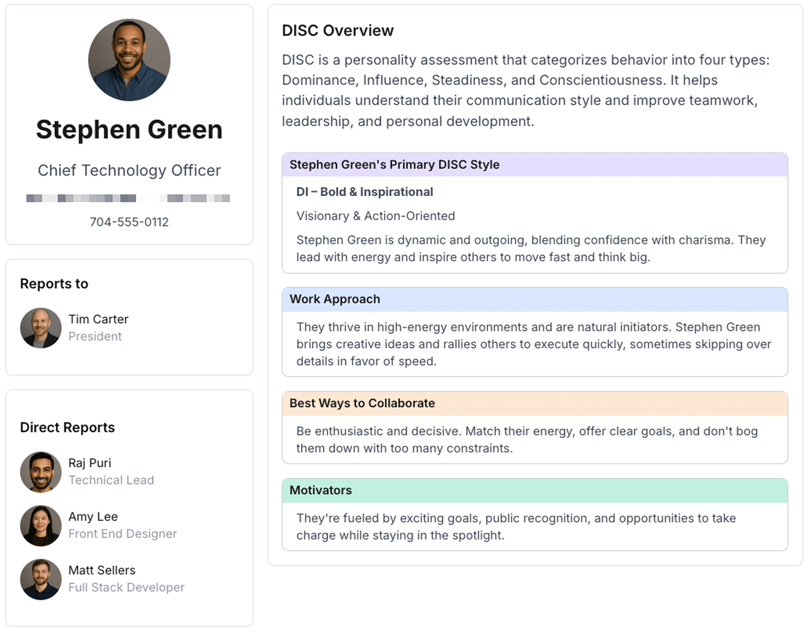
Task: Click the DISC Overview heading
Action: pyautogui.click(x=338, y=31)
